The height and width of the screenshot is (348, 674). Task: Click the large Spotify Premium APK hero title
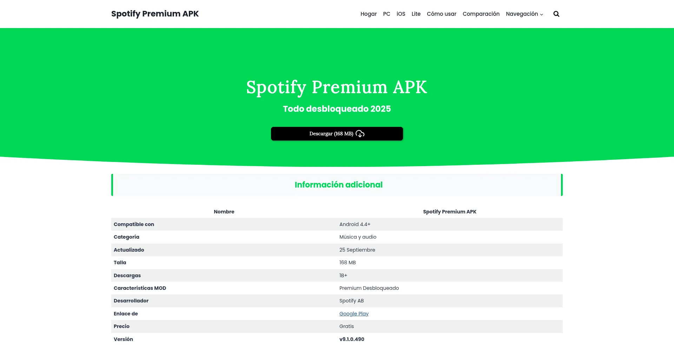pos(337,87)
